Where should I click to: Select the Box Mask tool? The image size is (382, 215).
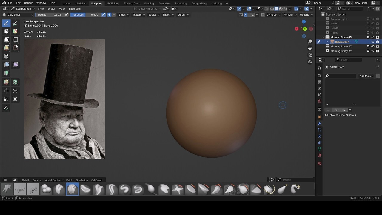click(6, 40)
